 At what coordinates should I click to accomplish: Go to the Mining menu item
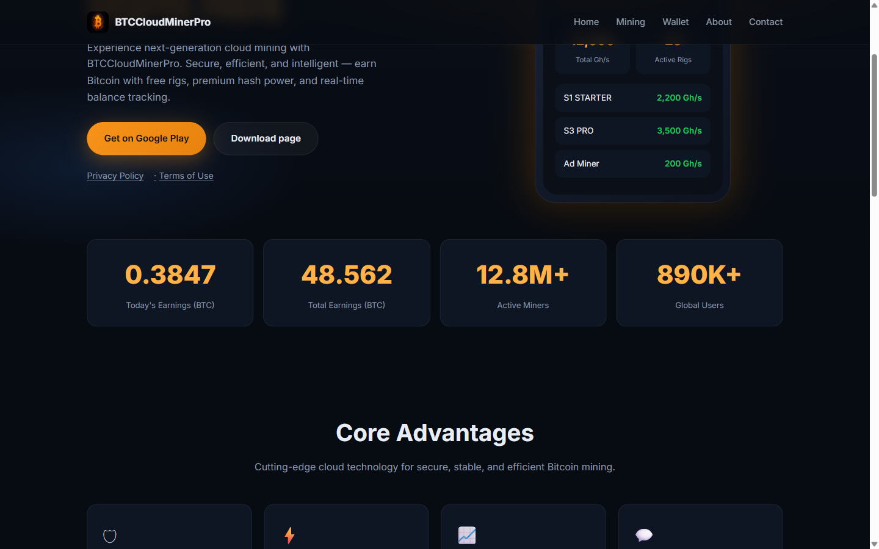[631, 22]
